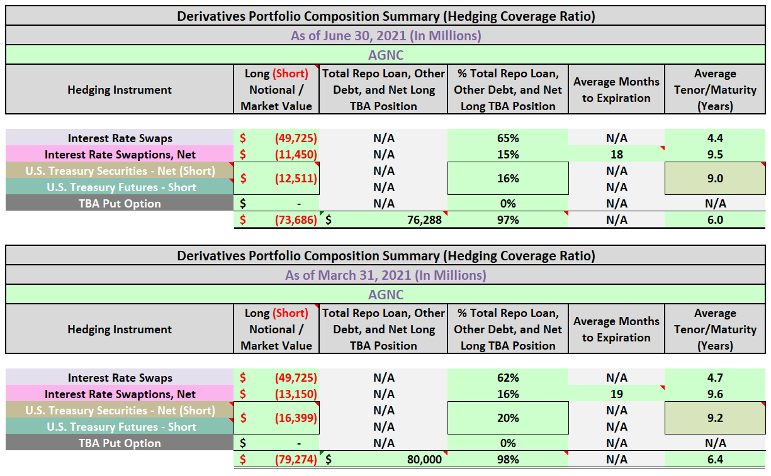
Task: Select 'Hedging Instrument' header in March 31 table
Action: [x=120, y=329]
